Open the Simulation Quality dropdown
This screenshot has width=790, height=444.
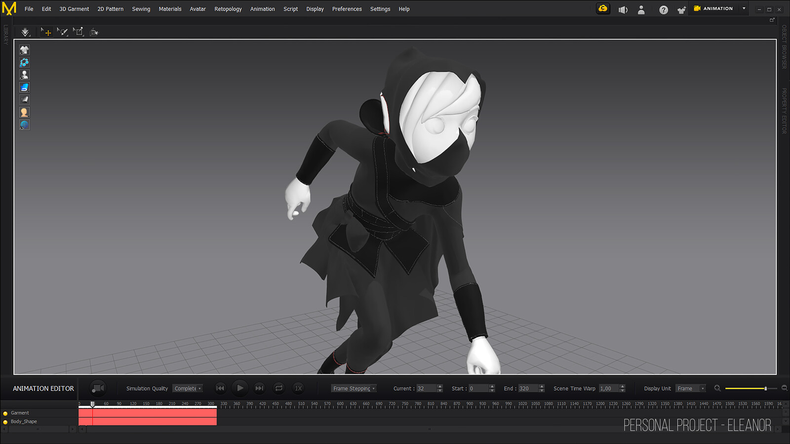pos(187,389)
